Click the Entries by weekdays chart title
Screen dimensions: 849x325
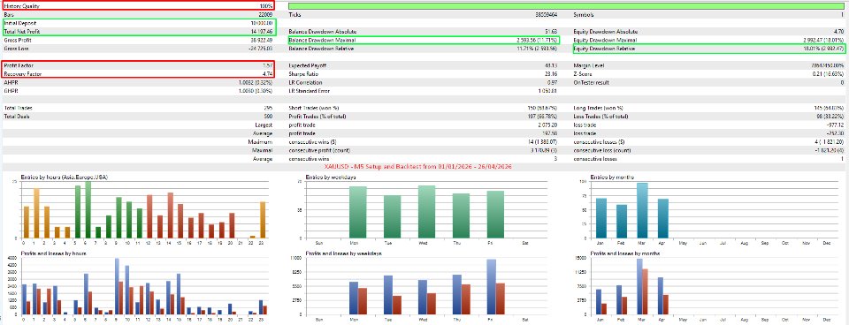[x=331, y=178]
